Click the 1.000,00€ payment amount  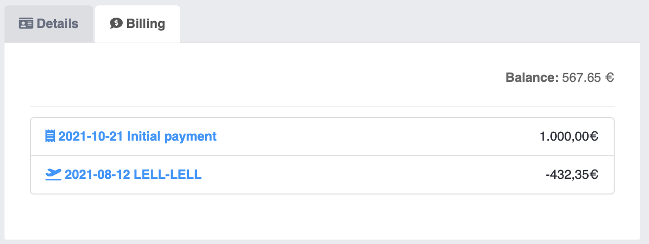pos(568,136)
